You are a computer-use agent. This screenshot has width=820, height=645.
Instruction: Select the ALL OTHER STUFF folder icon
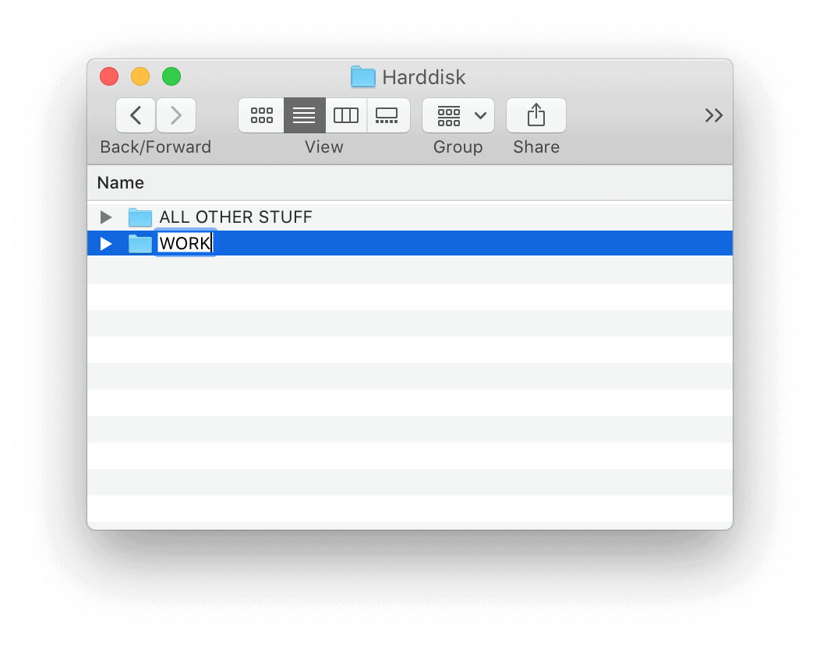(x=140, y=217)
